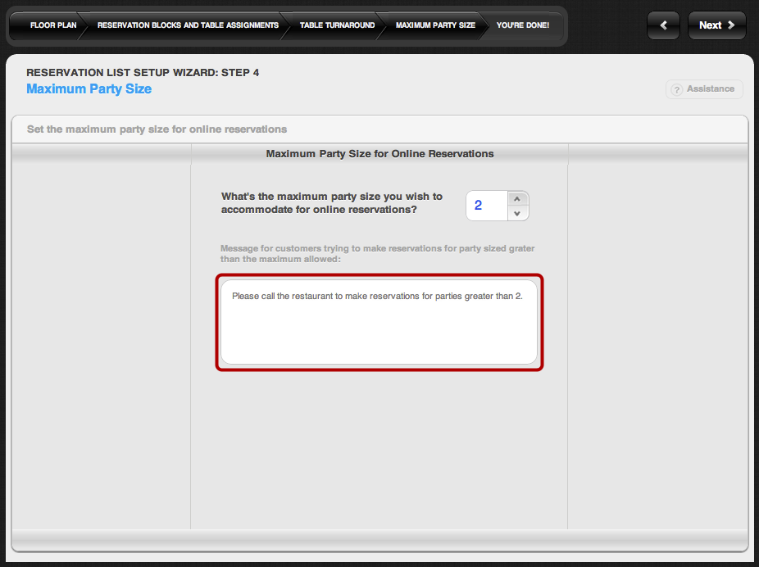
Task: Click the back arrow button
Action: coord(663,25)
